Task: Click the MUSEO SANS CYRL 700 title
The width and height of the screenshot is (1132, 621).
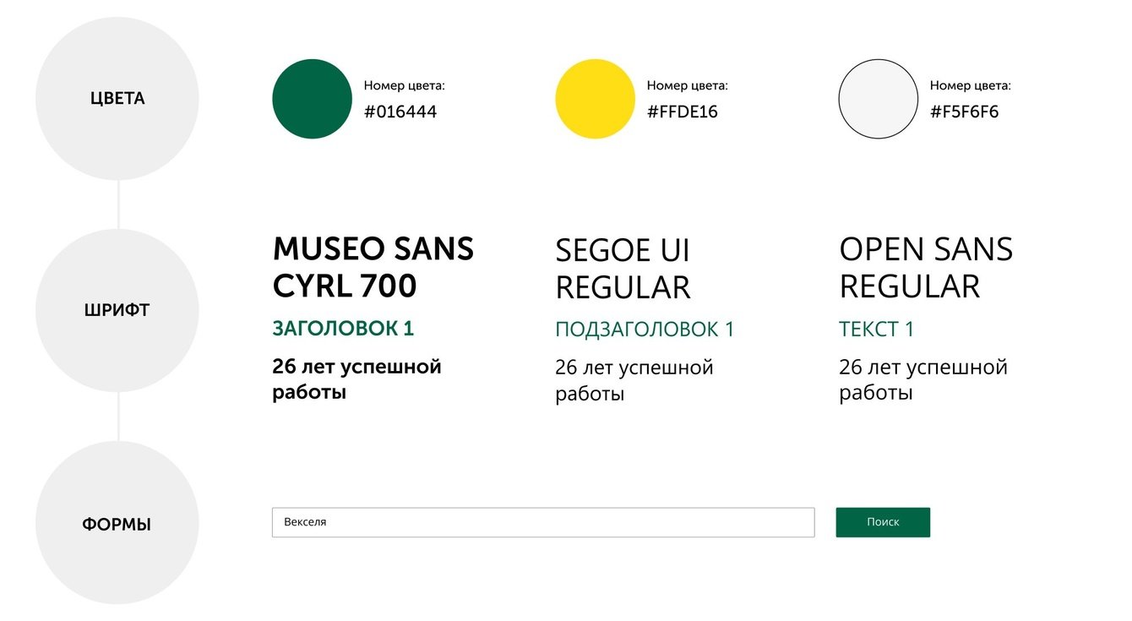Action: [x=373, y=268]
